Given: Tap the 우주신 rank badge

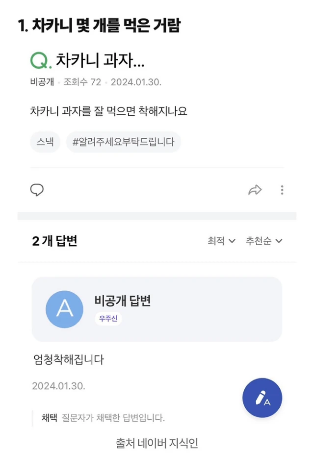Looking at the screenshot, I should coord(108,318).
